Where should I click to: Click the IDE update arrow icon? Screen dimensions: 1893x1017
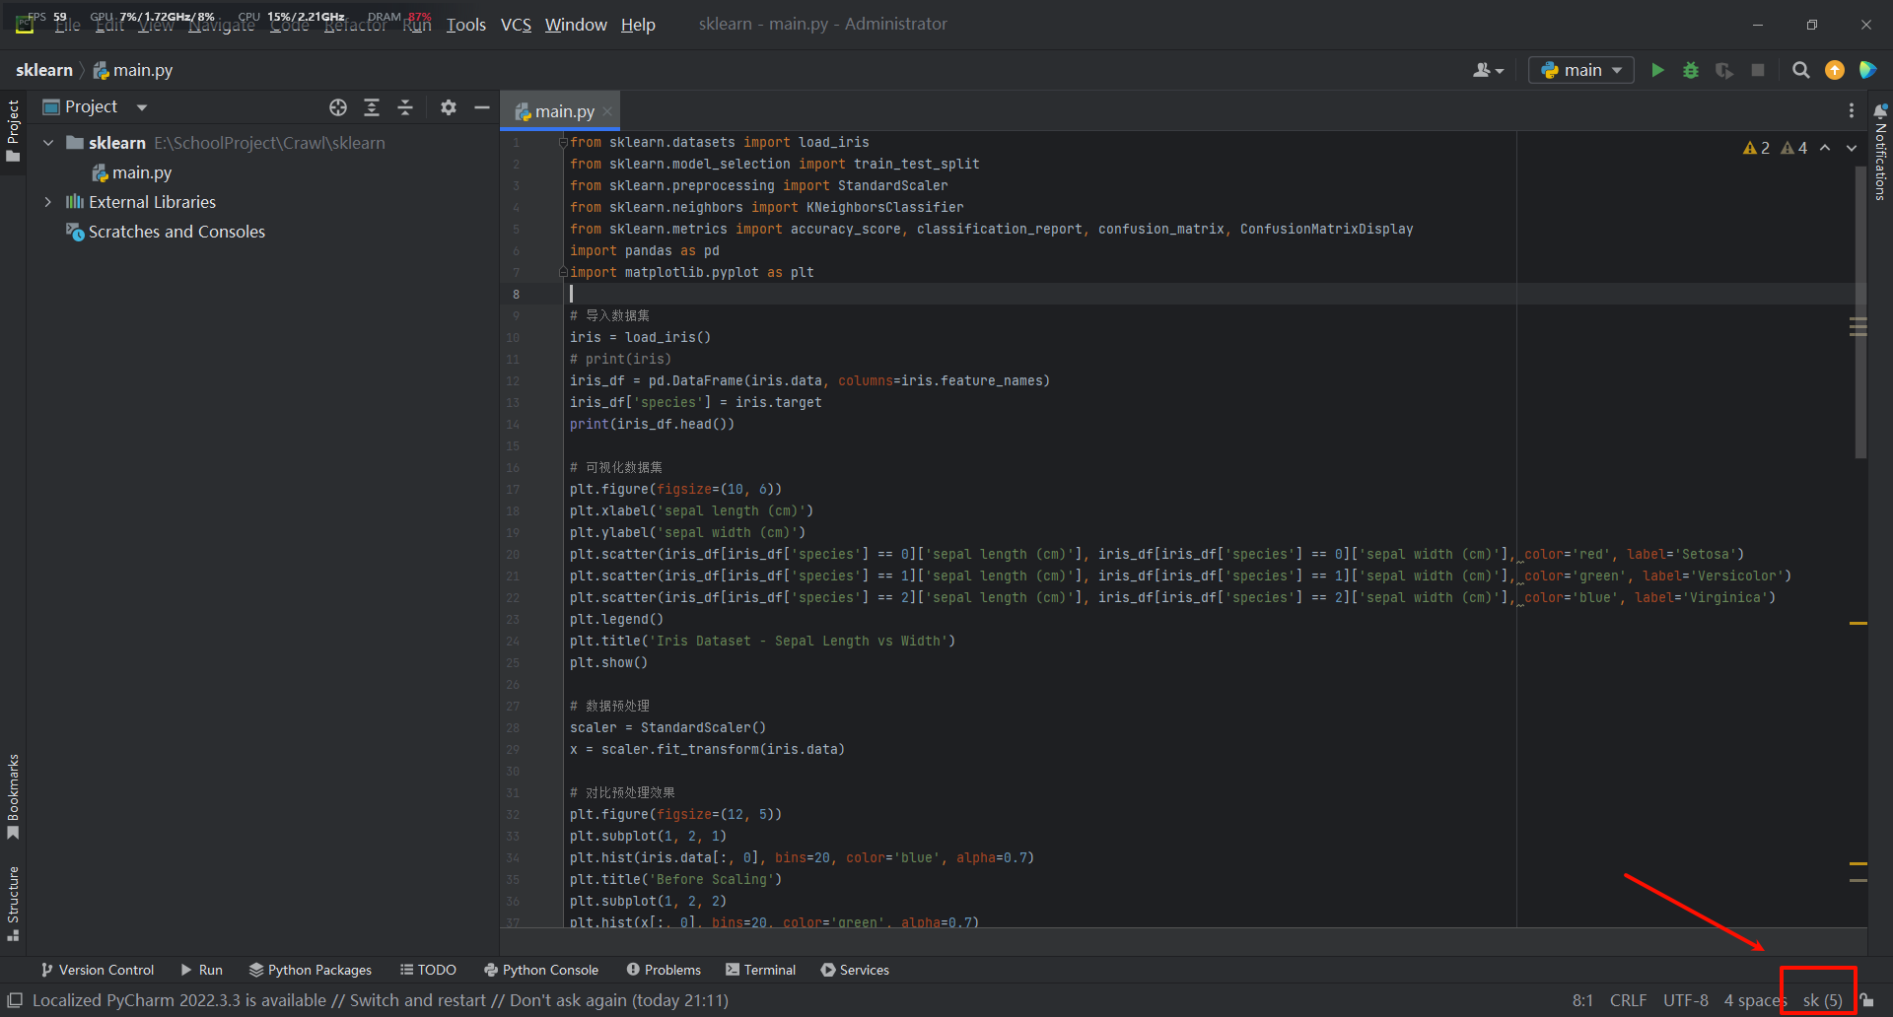(x=1835, y=70)
